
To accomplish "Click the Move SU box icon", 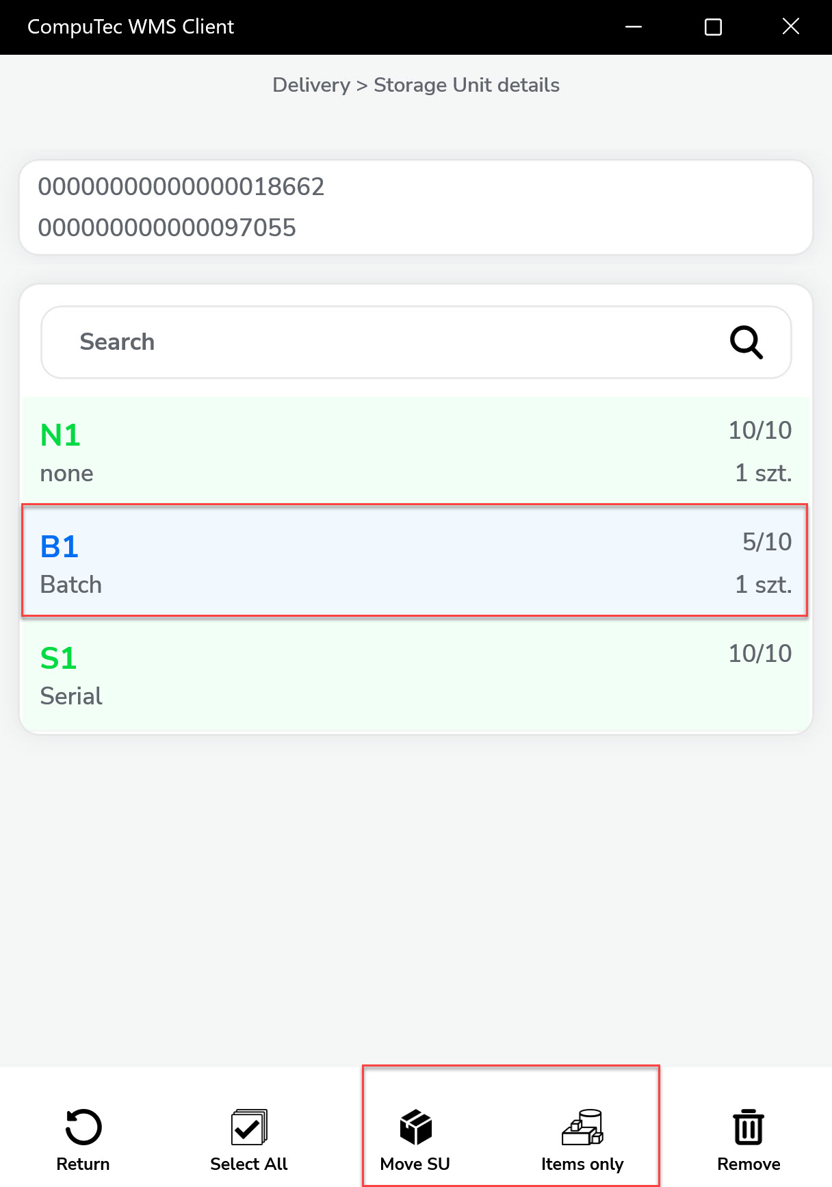I will click(x=415, y=1127).
